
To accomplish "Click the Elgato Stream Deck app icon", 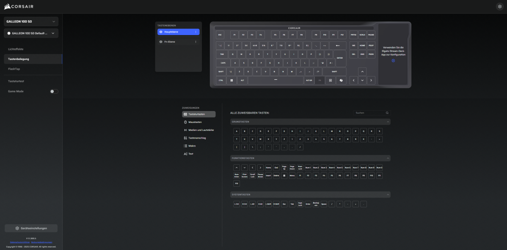I will click(393, 60).
